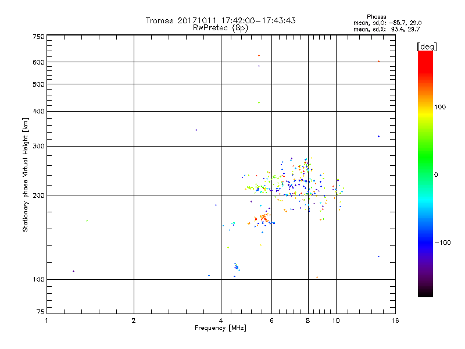
Task: Click the x-axis label '6'
Action: 271,320
